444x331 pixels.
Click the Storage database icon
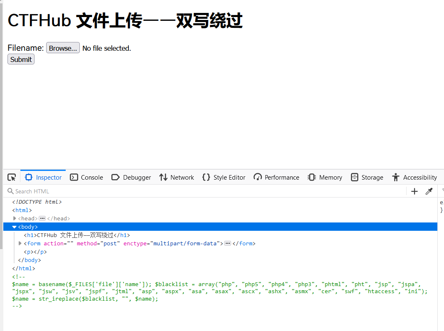tap(355, 177)
